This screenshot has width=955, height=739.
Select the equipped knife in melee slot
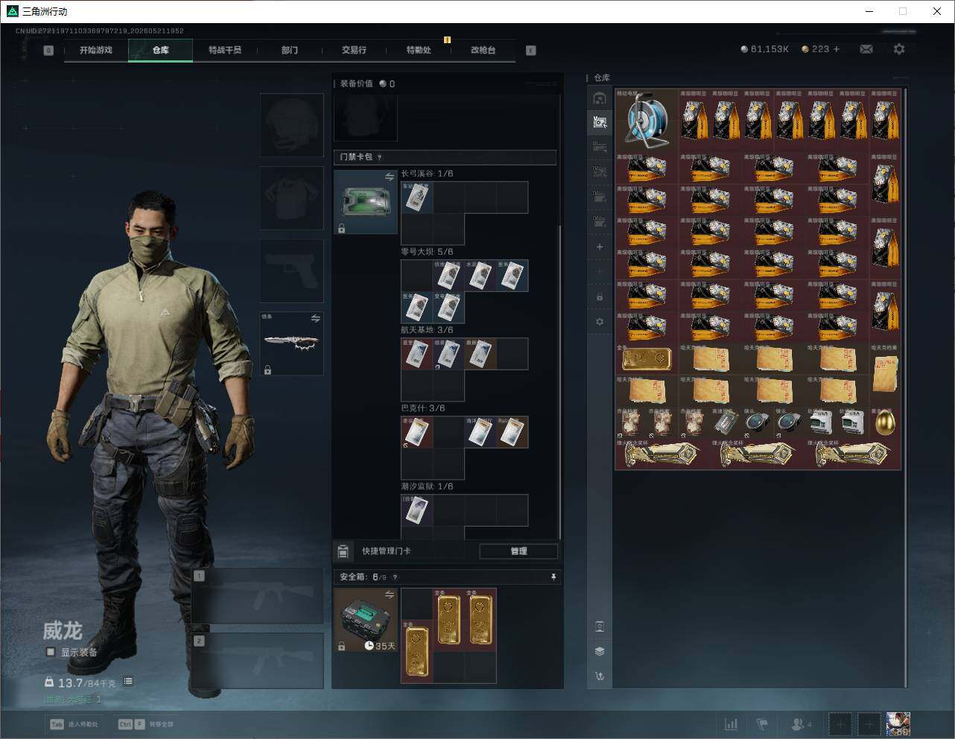291,343
